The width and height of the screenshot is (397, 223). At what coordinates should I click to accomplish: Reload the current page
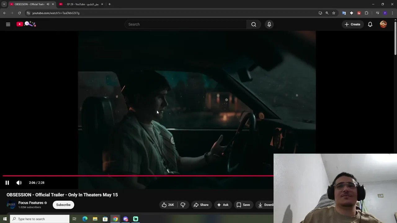point(19,13)
